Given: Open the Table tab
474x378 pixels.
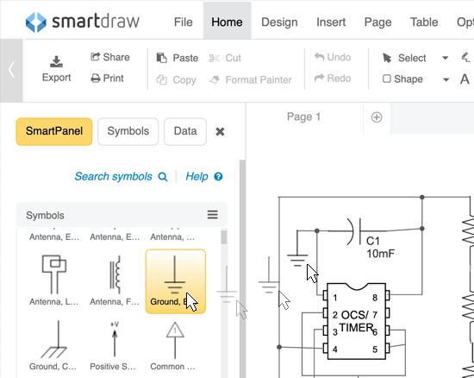Looking at the screenshot, I should [424, 22].
